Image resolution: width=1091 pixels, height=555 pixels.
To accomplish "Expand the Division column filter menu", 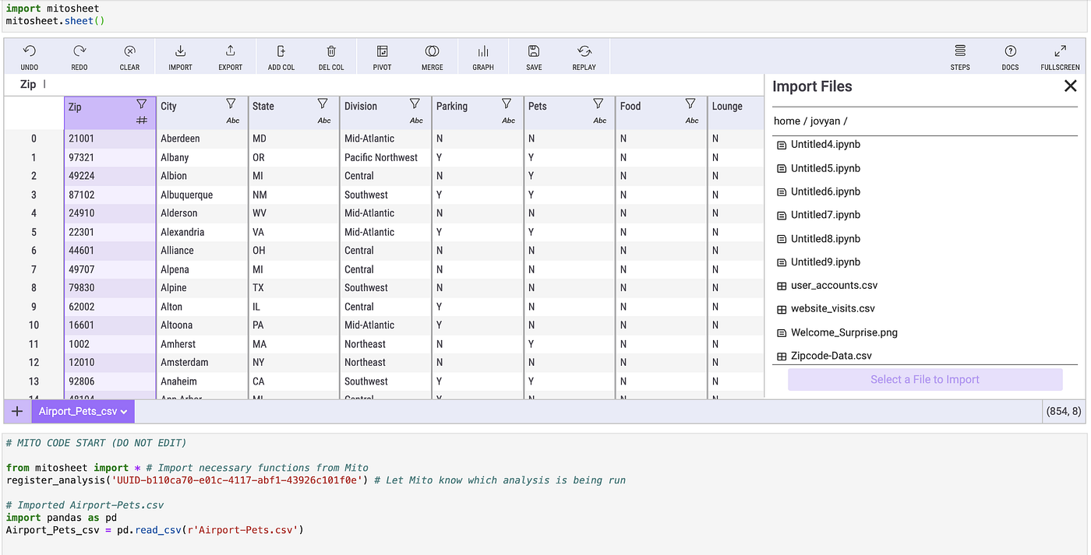I will pyautogui.click(x=415, y=103).
